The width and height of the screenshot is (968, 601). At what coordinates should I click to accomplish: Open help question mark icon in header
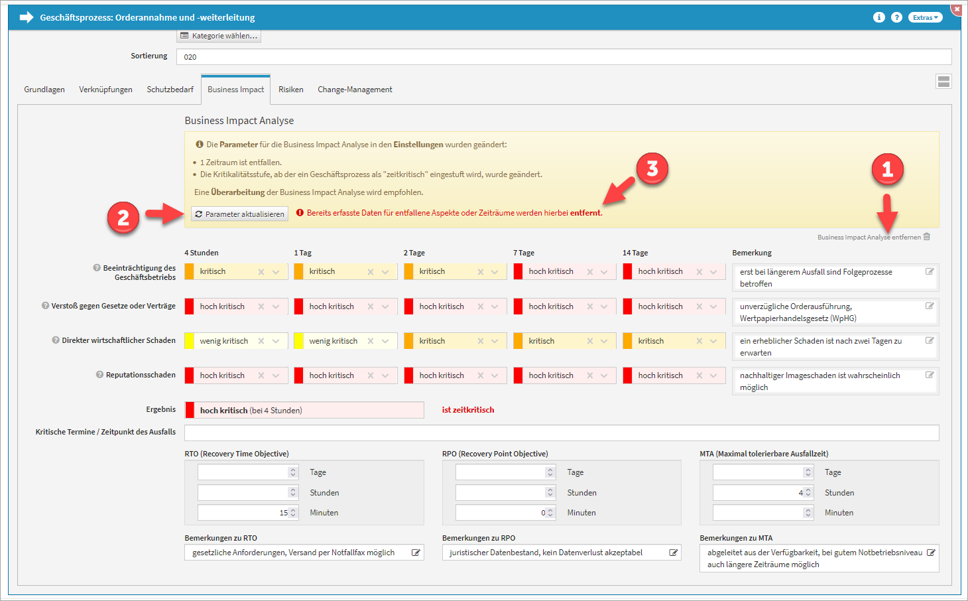[x=896, y=17]
